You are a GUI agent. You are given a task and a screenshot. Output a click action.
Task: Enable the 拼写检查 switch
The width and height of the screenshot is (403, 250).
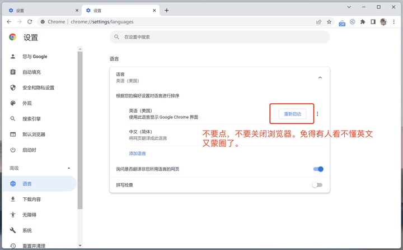pos(317,185)
